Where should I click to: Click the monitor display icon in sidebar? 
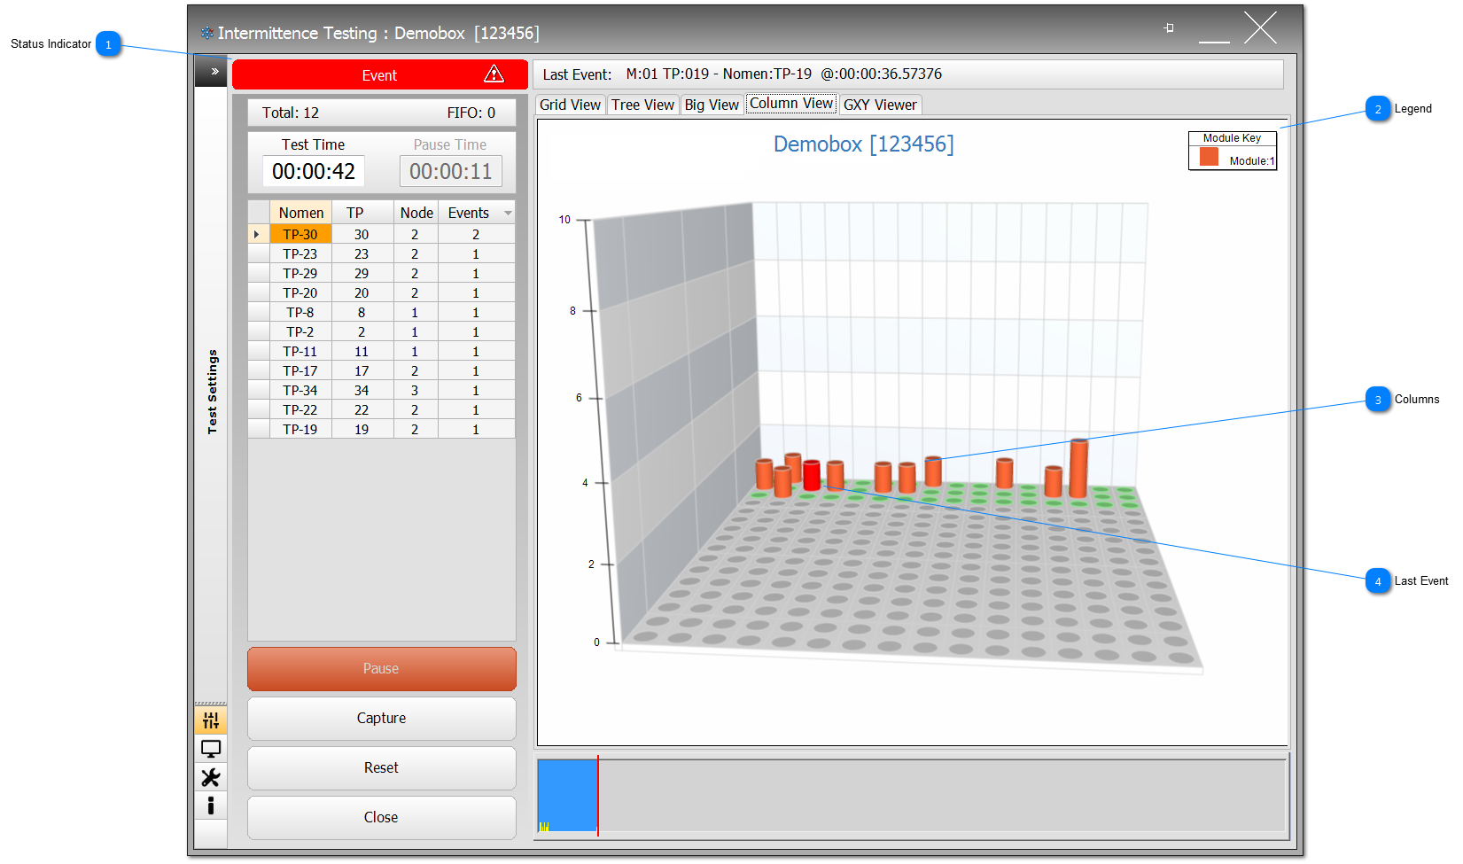pos(211,749)
